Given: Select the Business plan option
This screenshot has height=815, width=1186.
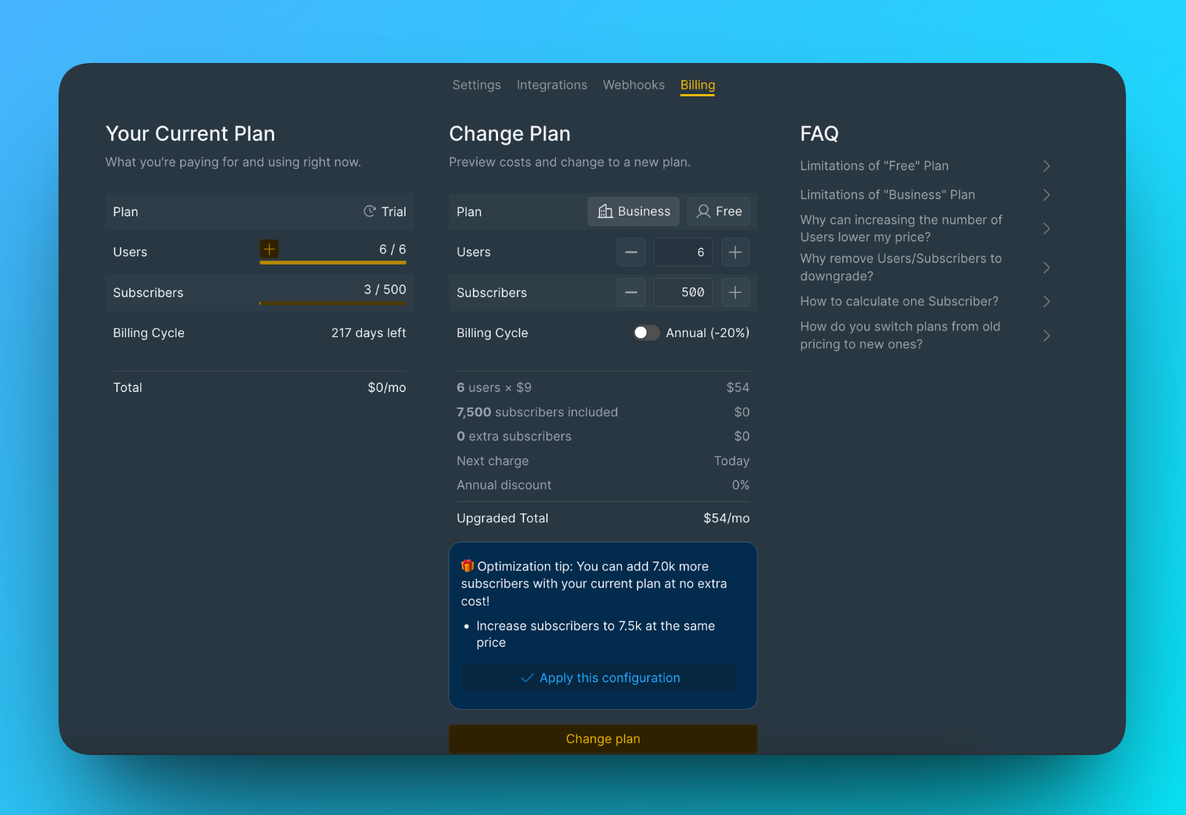Looking at the screenshot, I should click(x=634, y=211).
